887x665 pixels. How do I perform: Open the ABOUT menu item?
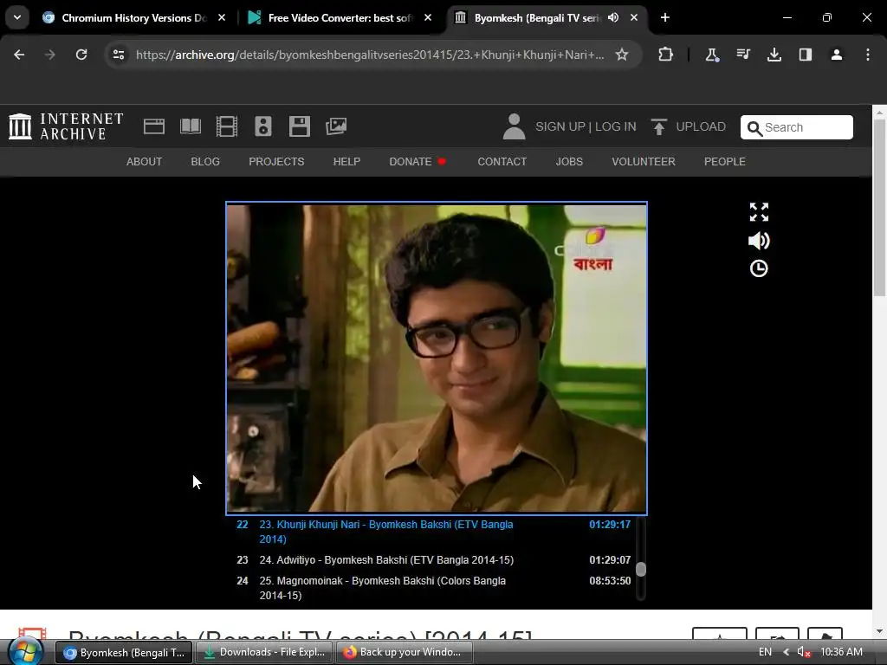tap(145, 162)
